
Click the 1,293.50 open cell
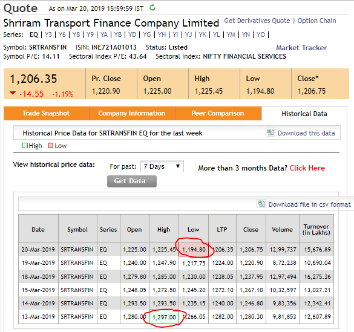[x=134, y=304]
